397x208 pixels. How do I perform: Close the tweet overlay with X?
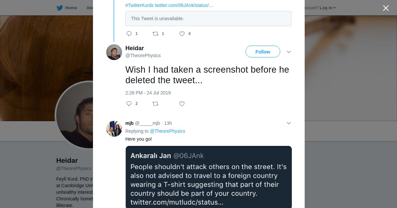click(386, 8)
